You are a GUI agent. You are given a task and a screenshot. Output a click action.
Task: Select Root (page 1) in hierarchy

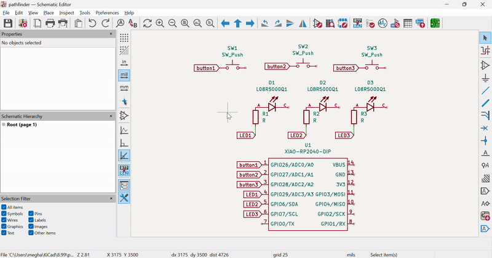(x=22, y=125)
